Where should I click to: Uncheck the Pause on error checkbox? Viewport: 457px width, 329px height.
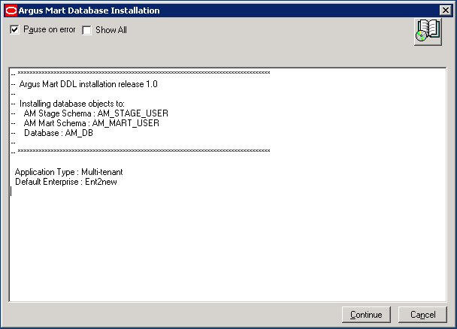14,29
